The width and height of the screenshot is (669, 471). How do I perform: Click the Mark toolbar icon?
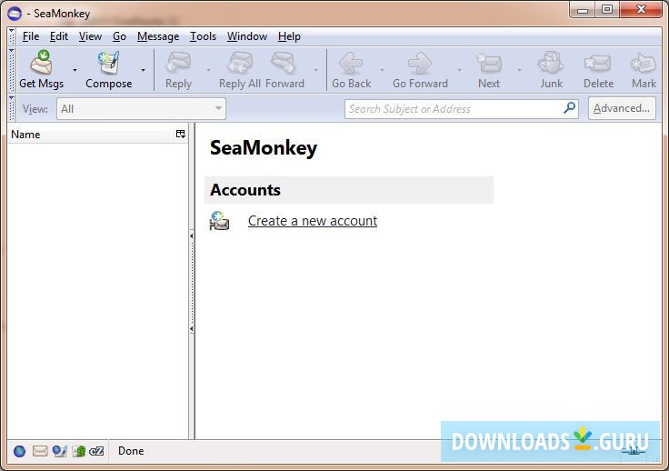[x=644, y=63]
